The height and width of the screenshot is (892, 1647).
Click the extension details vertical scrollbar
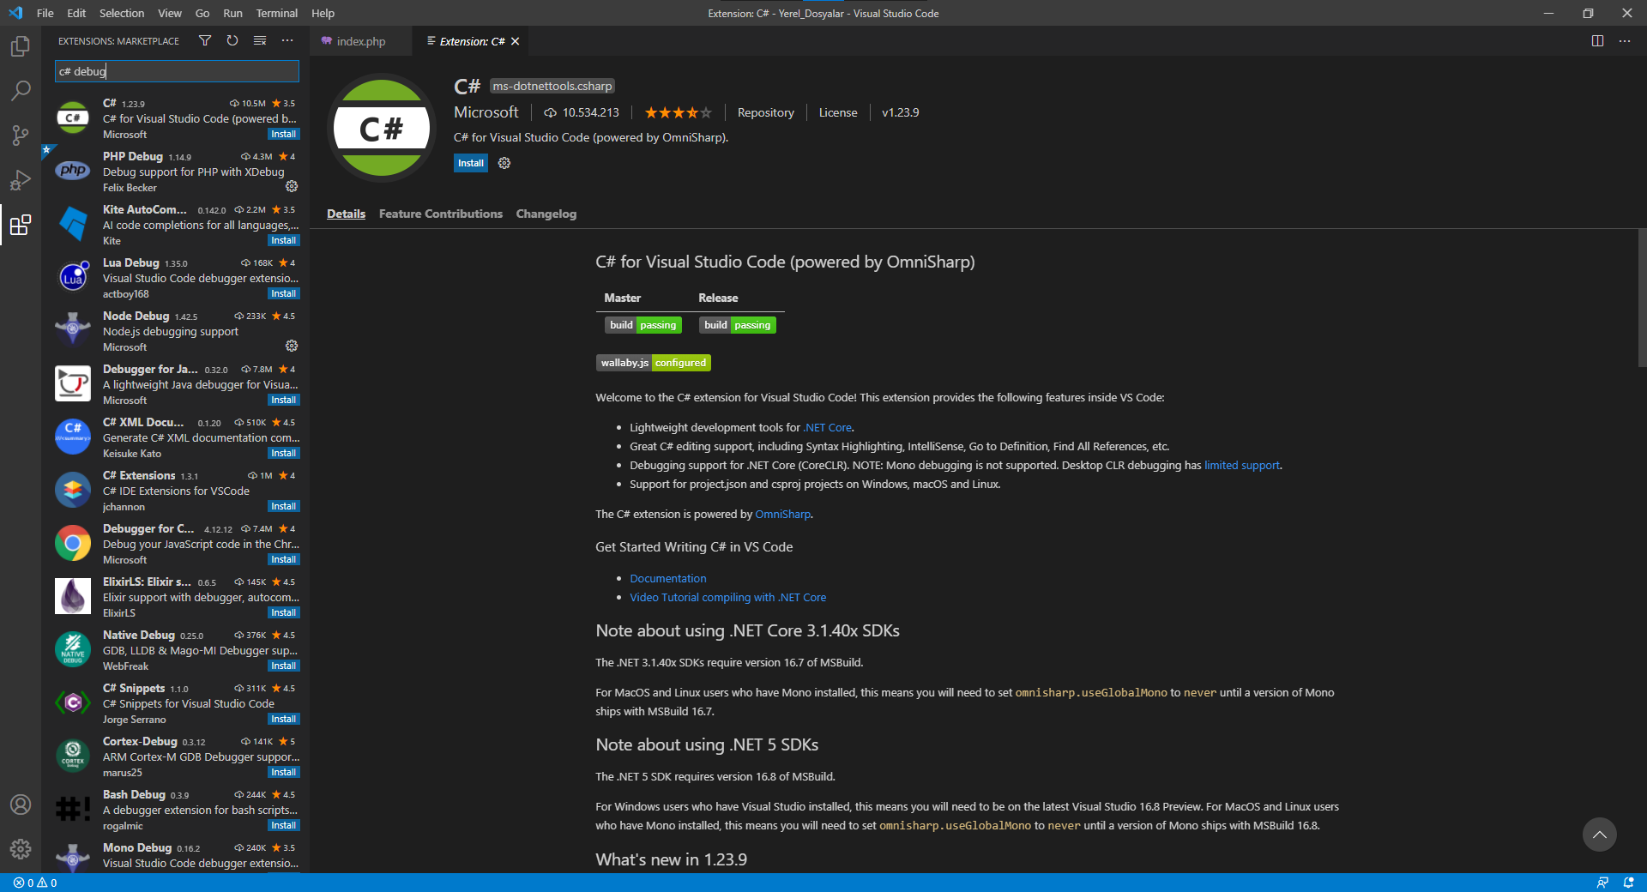[1642, 298]
